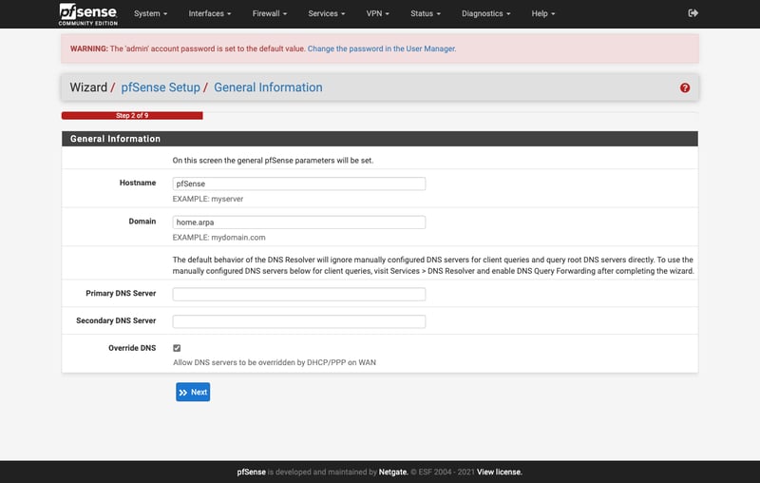Focus the Domain input field
Image resolution: width=760 pixels, height=483 pixels.
pyautogui.click(x=299, y=222)
